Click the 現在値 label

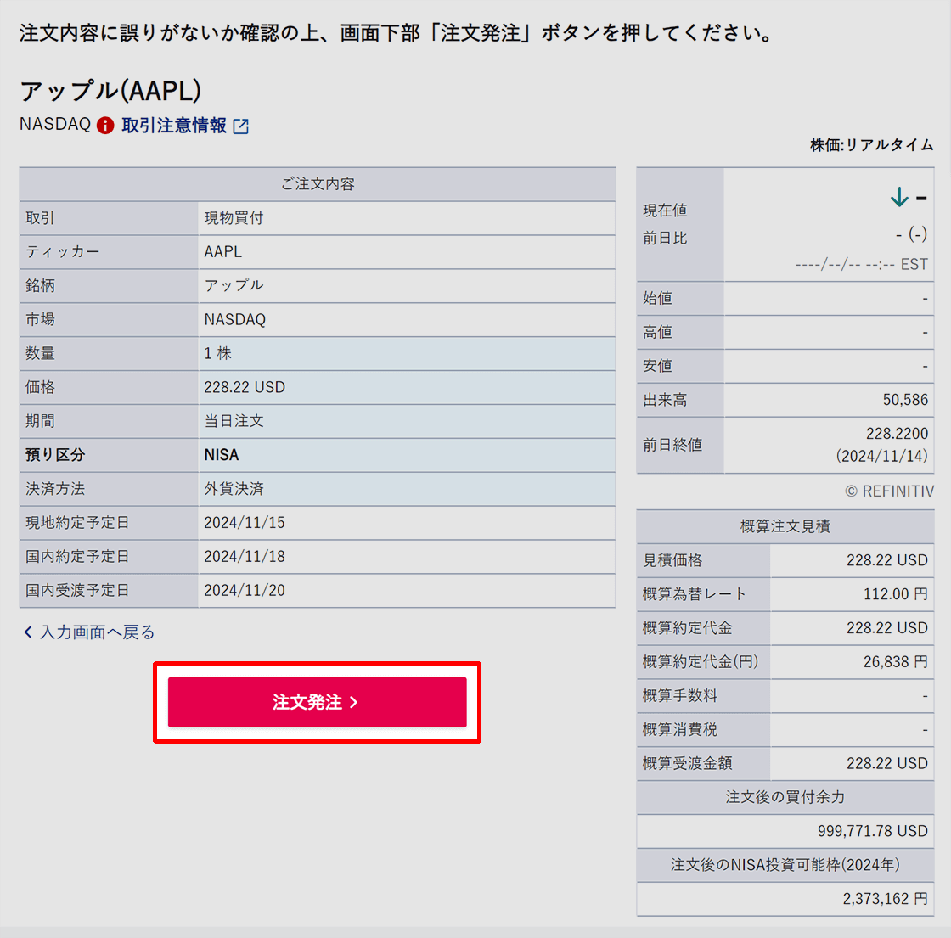click(665, 211)
